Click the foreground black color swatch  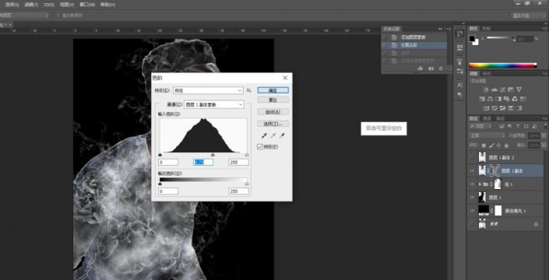pyautogui.click(x=473, y=38)
